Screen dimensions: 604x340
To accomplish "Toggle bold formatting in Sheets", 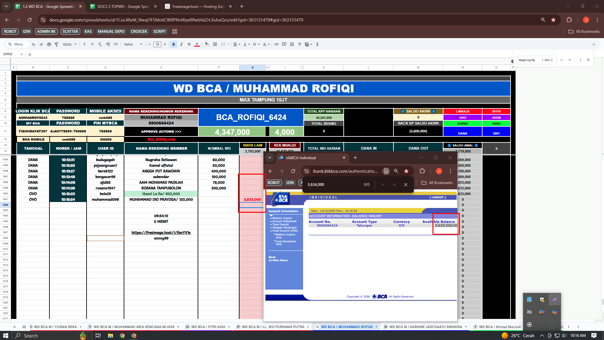I will pos(174,44).
